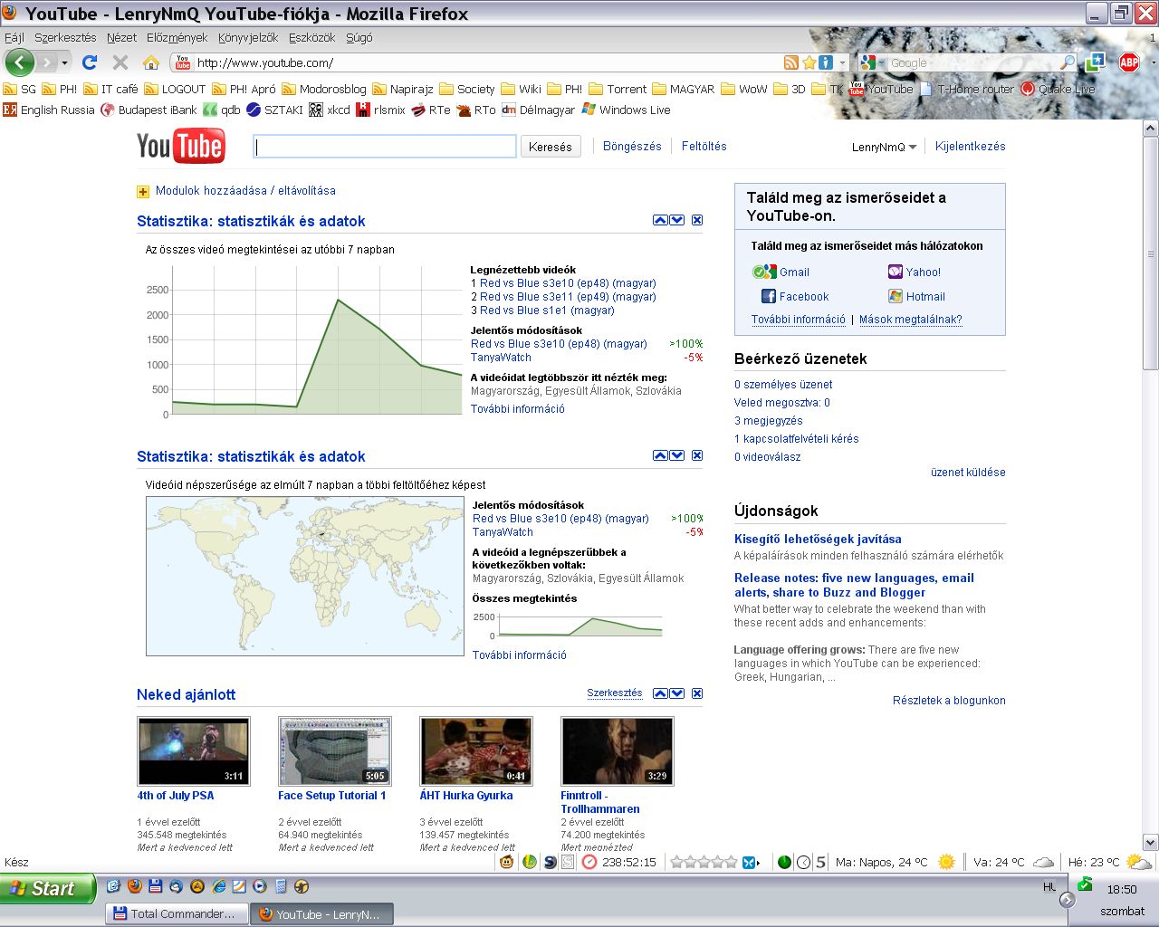This screenshot has height=927, width=1159.
Task: Bookmark this page with the star icon
Action: tap(809, 62)
